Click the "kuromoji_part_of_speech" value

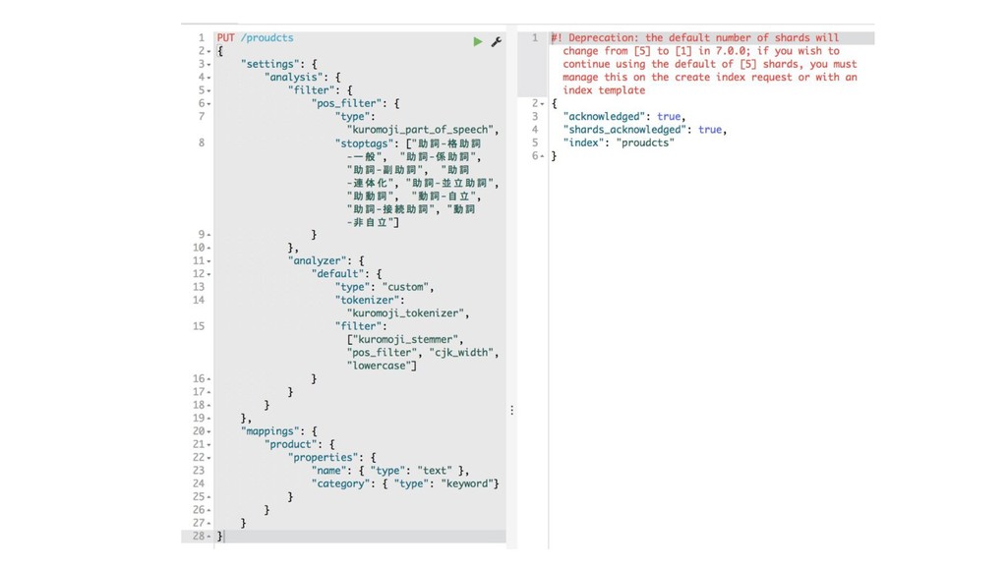pyautogui.click(x=420, y=130)
